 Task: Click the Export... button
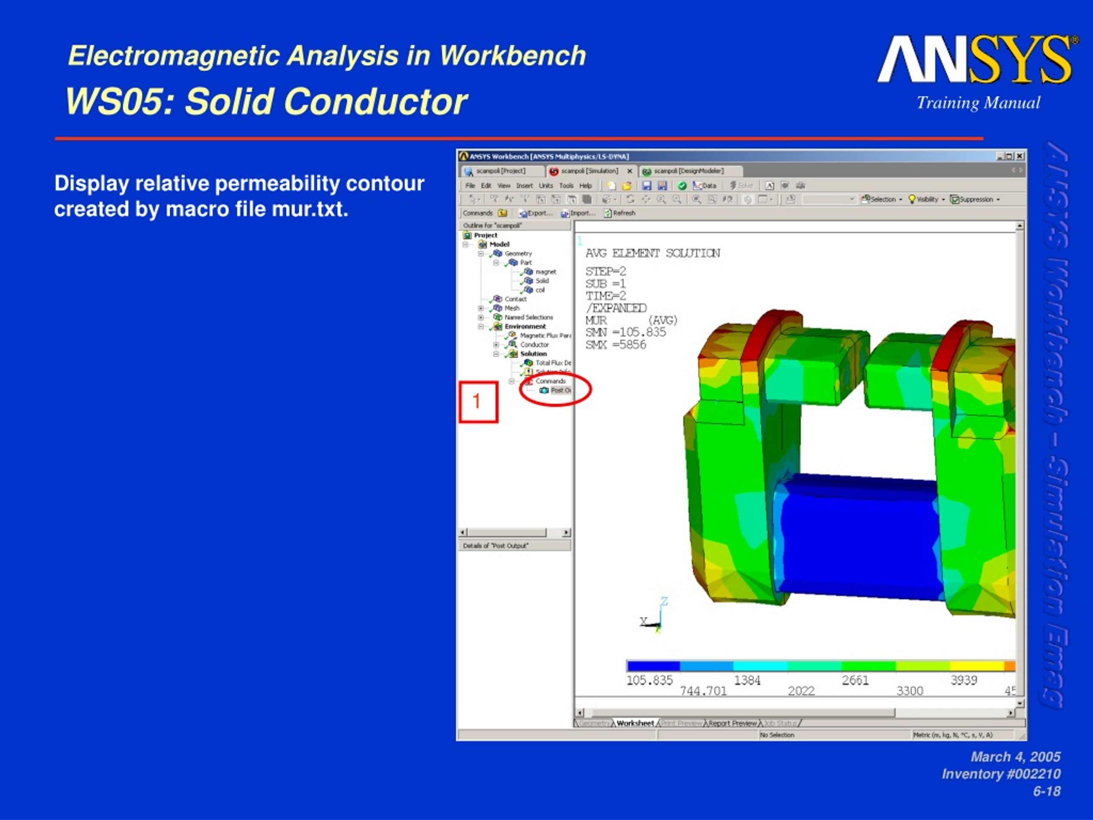pyautogui.click(x=536, y=213)
